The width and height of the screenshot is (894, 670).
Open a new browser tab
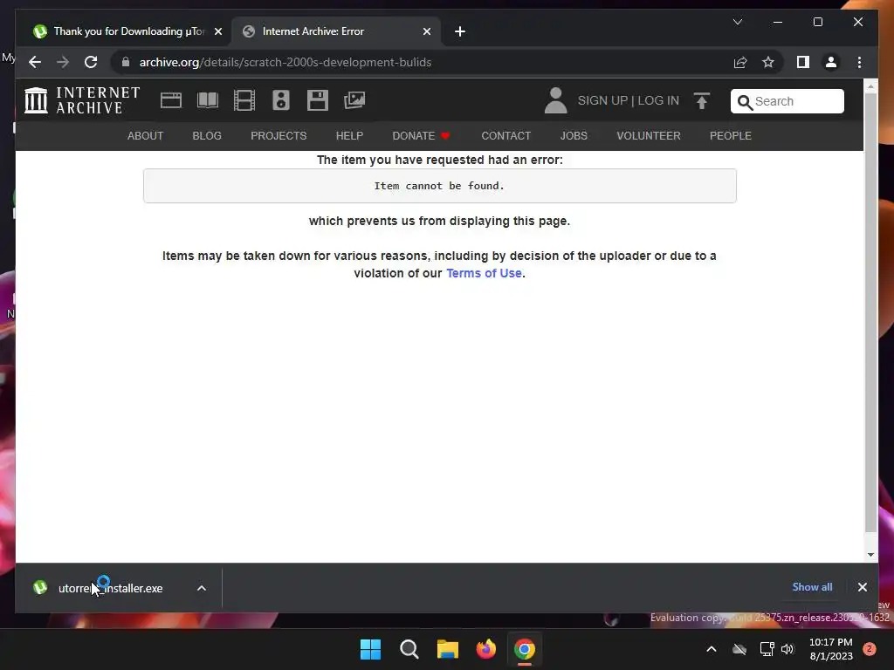(x=460, y=31)
